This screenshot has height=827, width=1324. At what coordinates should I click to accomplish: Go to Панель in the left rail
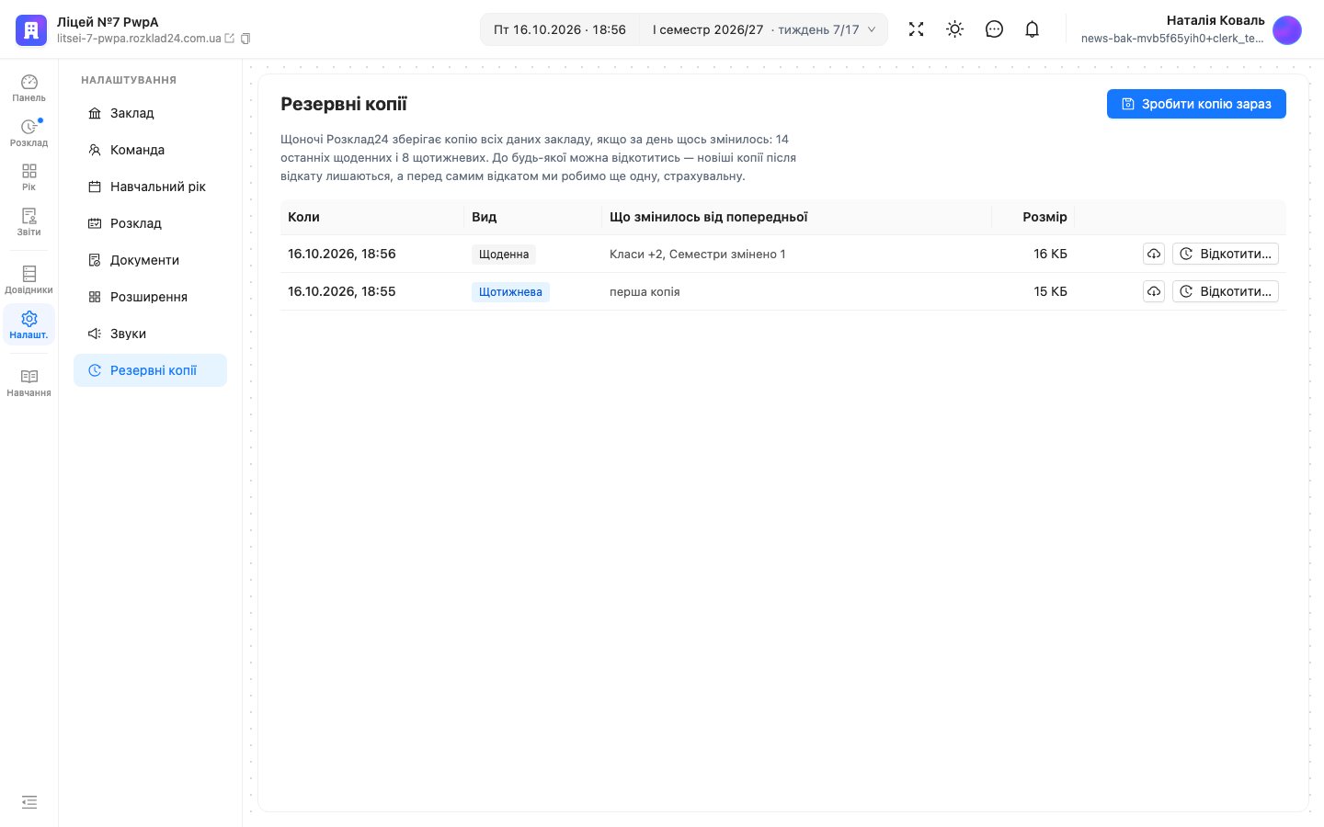tap(29, 88)
